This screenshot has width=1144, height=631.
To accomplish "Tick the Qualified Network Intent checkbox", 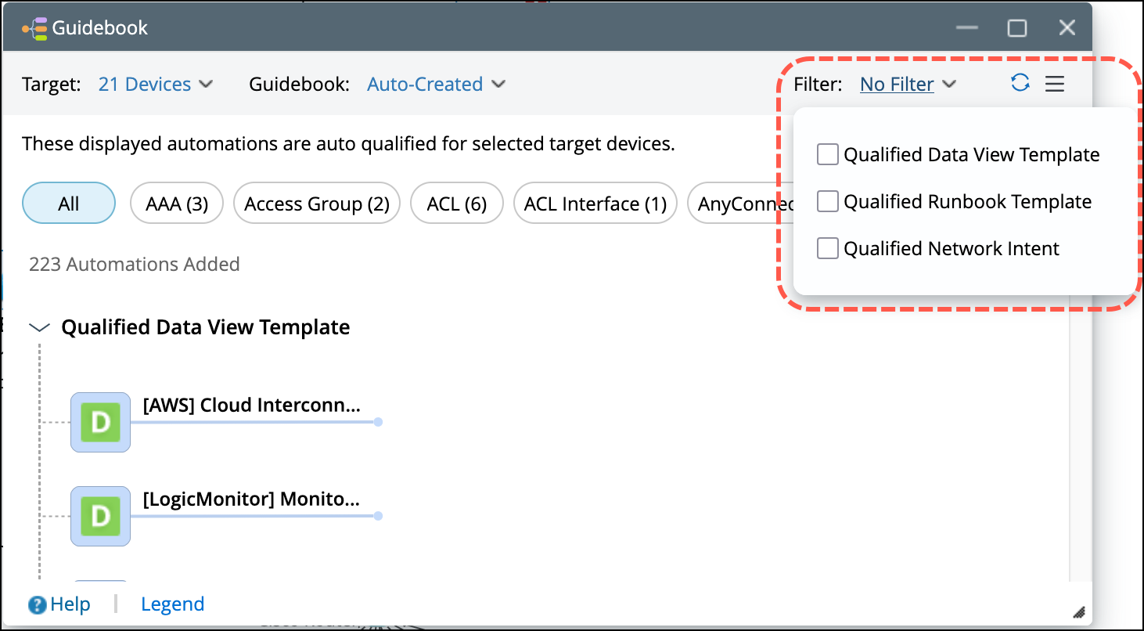I will pyautogui.click(x=827, y=249).
